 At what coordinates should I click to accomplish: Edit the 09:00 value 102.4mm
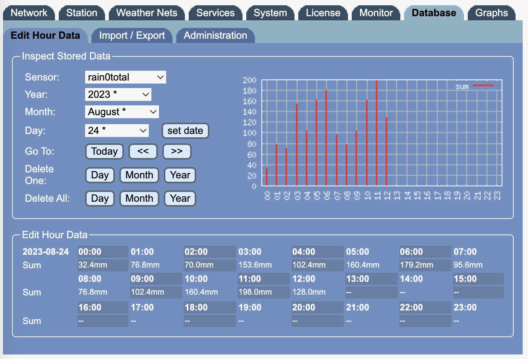click(x=156, y=292)
